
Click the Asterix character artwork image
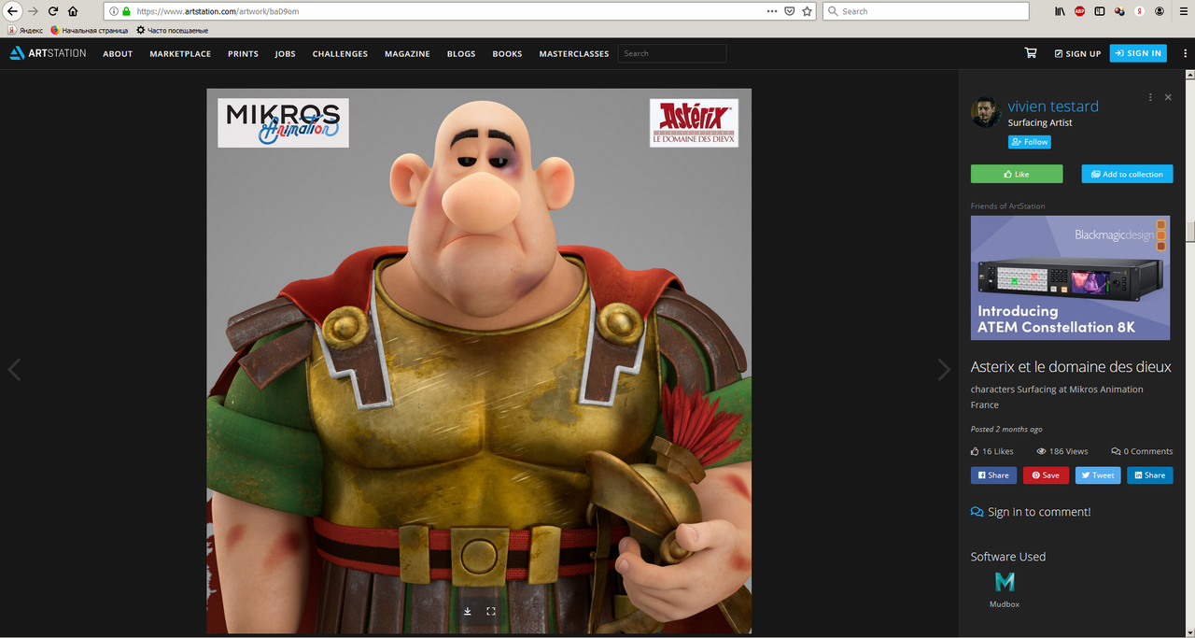(479, 362)
